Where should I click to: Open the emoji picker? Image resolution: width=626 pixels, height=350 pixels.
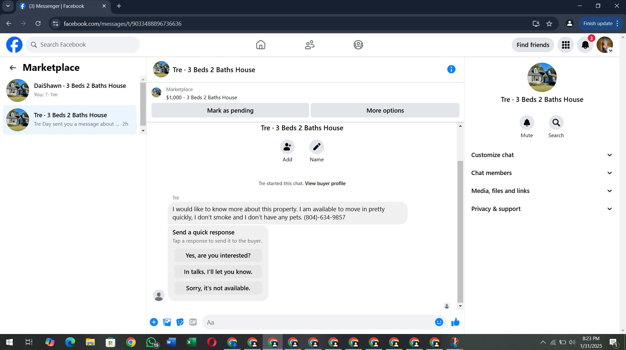tap(439, 322)
